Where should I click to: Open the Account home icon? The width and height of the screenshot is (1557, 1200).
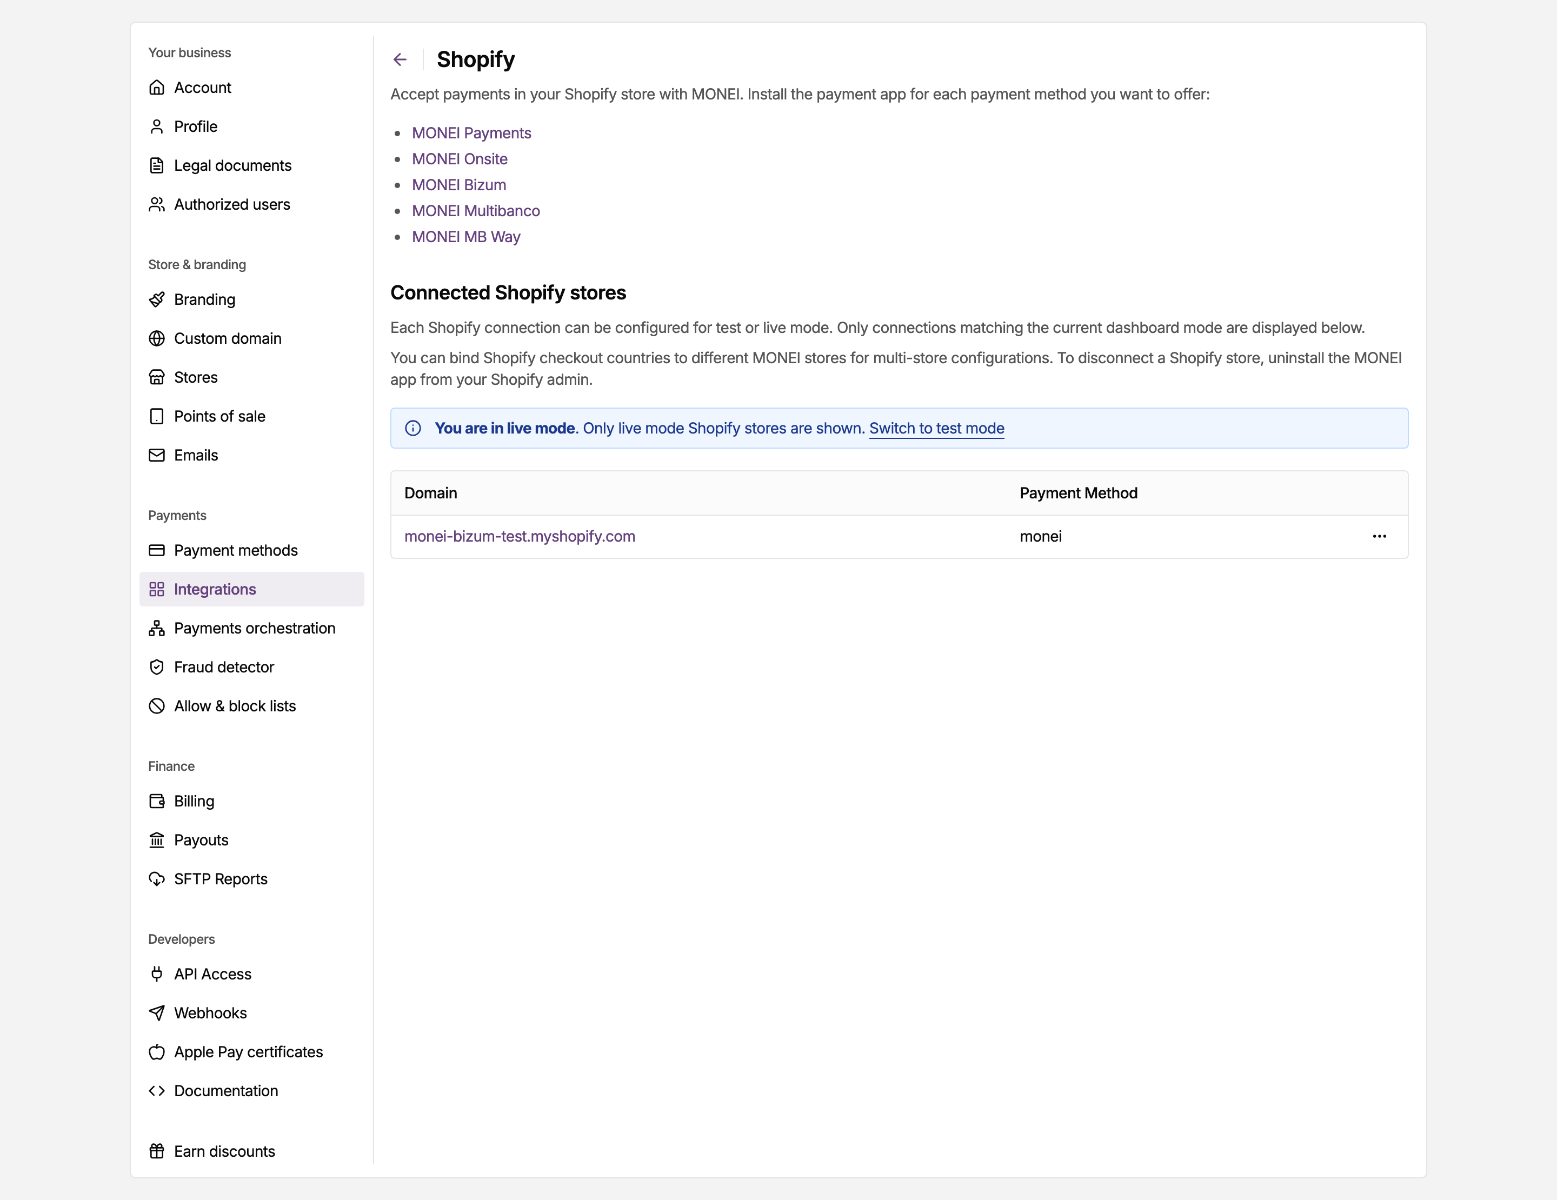pyautogui.click(x=157, y=88)
